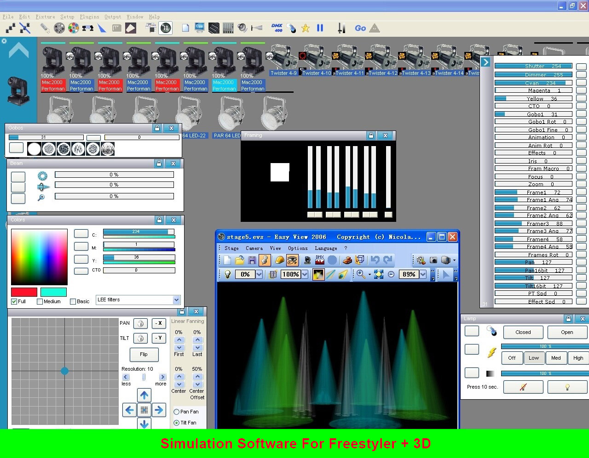Open the Cue monitor icon
Screen dimensions: 589x458
tap(199, 28)
